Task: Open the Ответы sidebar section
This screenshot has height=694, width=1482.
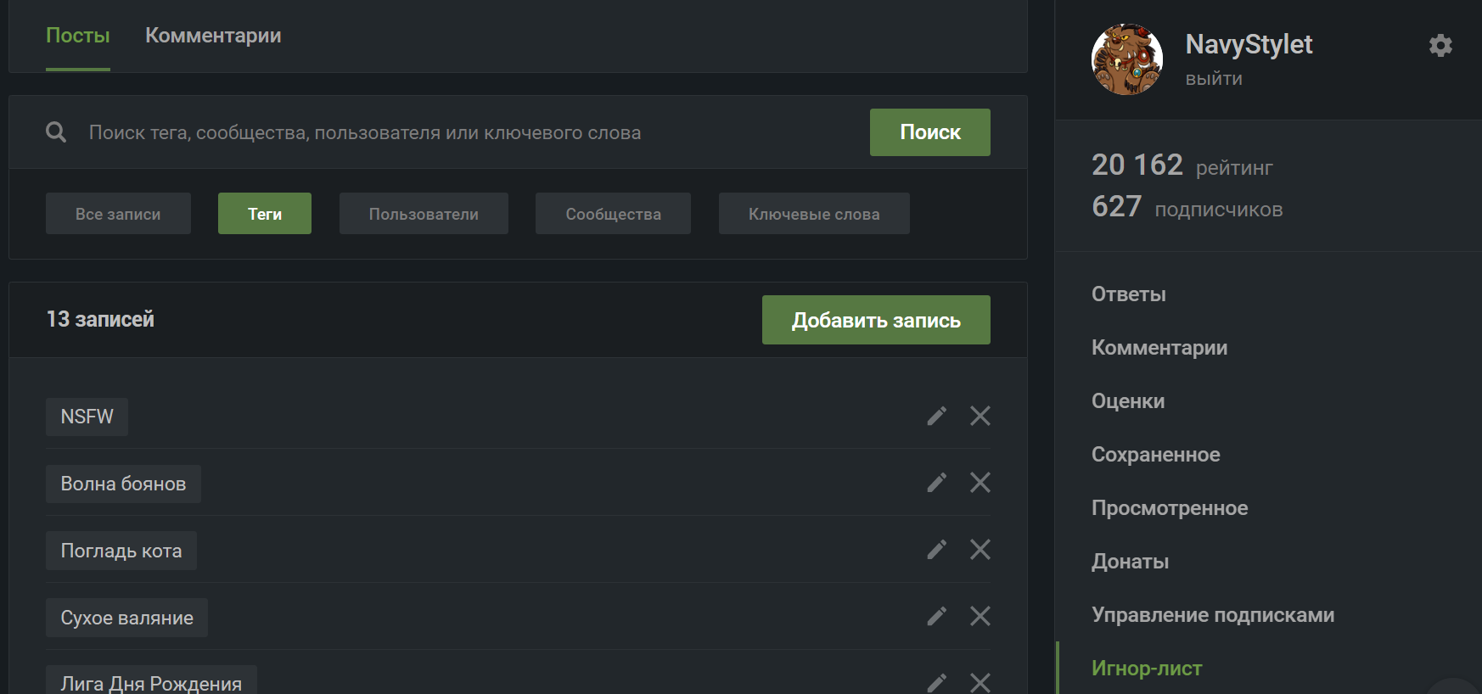Action: point(1129,294)
